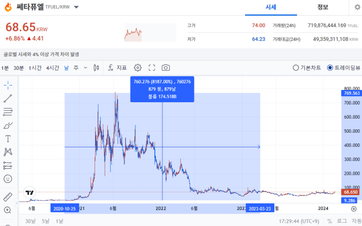The width and height of the screenshot is (362, 226).
Task: Toggle 자동 auto scale
Action: 356,221
